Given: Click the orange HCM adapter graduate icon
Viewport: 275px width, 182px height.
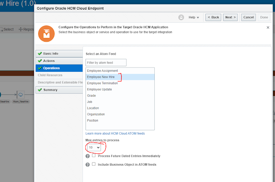Looking at the screenshot, I should (46, 34).
